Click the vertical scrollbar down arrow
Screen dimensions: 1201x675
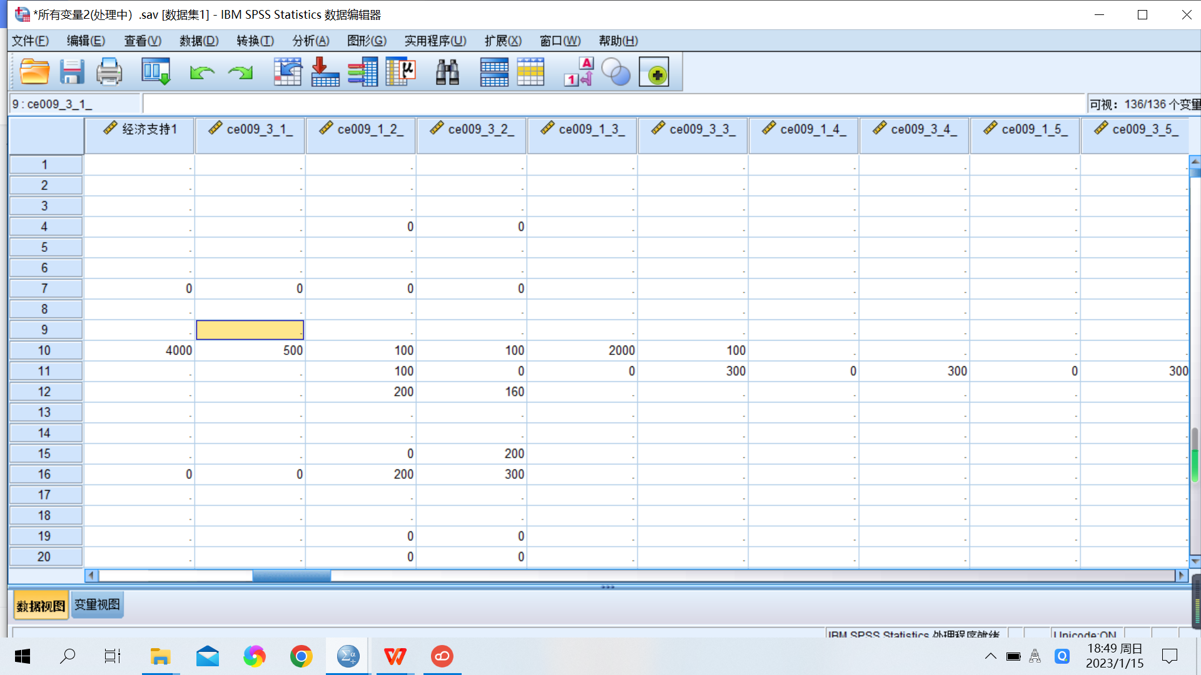(1195, 561)
